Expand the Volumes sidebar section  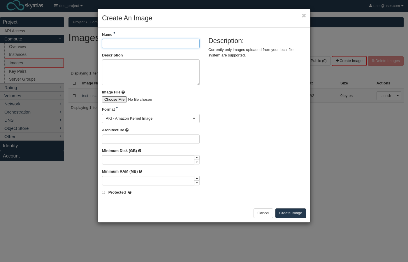tap(32, 96)
